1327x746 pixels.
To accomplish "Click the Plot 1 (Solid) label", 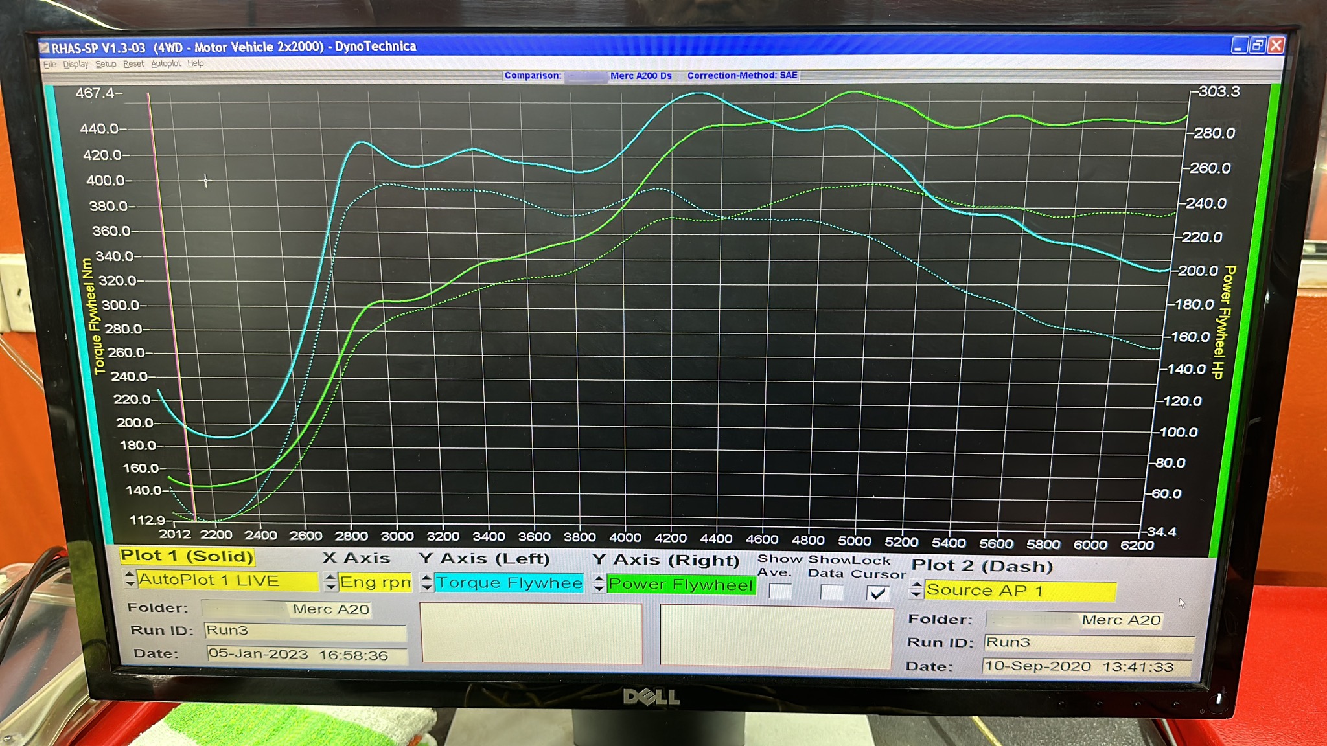I will 187,556.
